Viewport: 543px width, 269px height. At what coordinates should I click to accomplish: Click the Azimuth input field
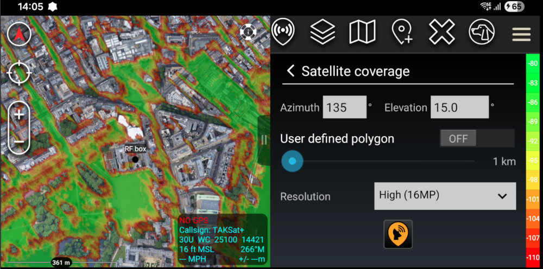click(x=345, y=107)
